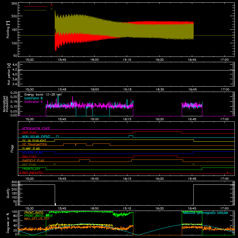Click the 3.6 tick on Roll period axis
This screenshot has height=238, width=238.
15,84
